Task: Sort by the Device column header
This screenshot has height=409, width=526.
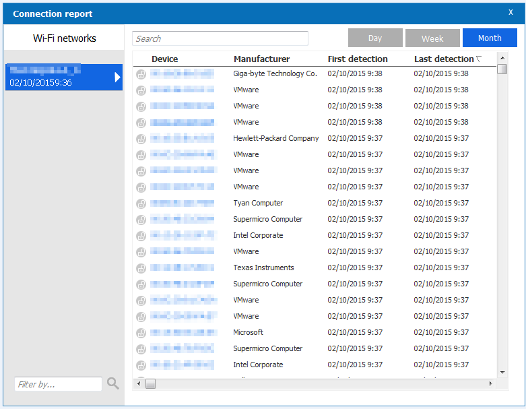Action: [165, 59]
